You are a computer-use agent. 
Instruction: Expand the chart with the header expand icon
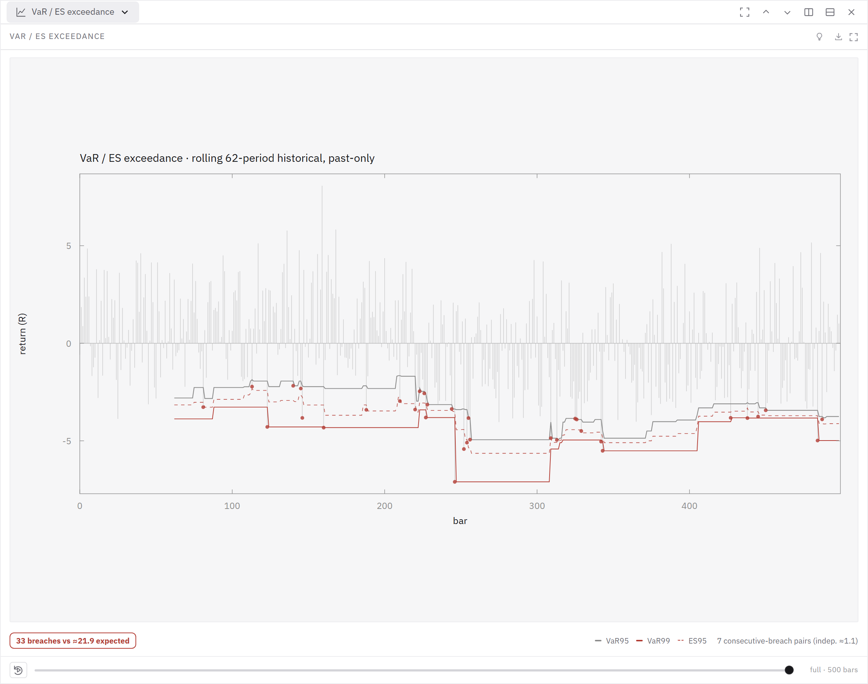pyautogui.click(x=854, y=37)
